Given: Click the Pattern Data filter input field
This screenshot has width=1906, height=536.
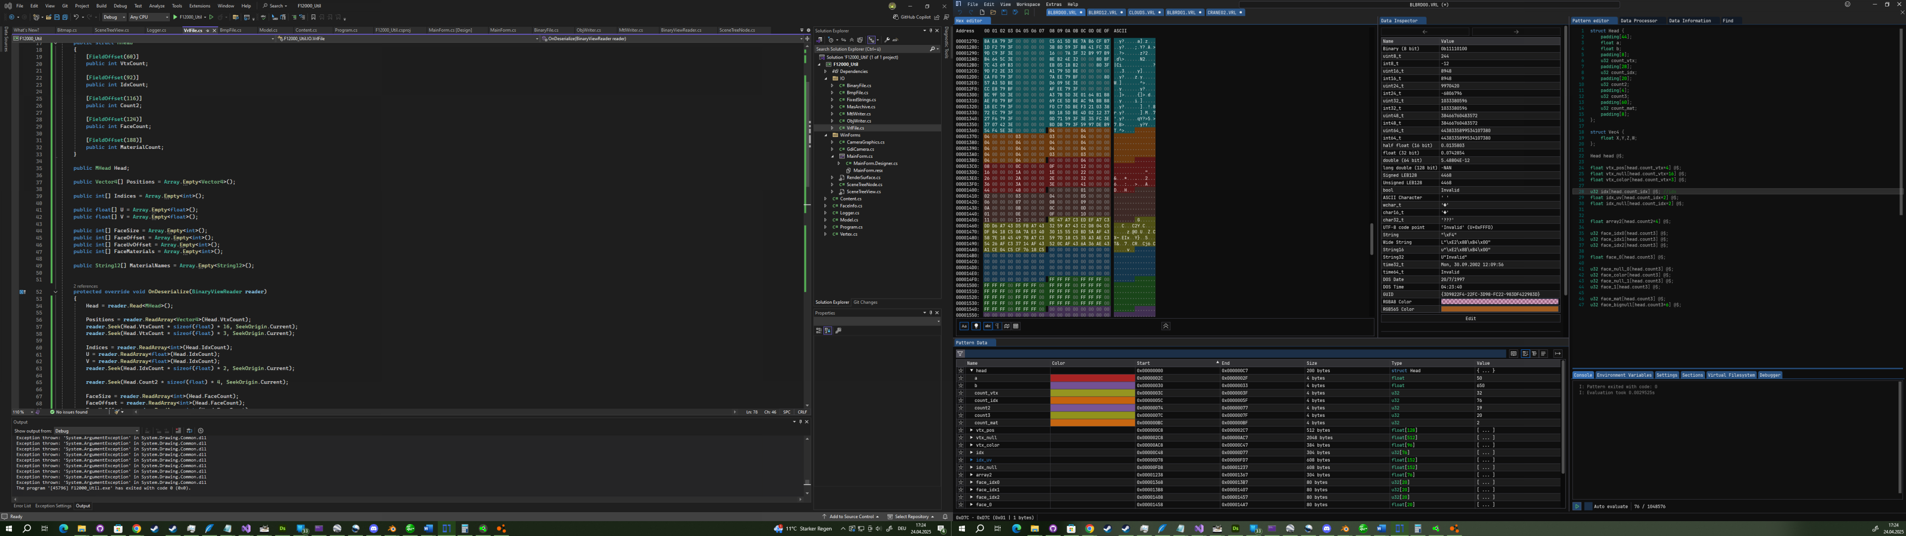Looking at the screenshot, I should pyautogui.click(x=1235, y=354).
